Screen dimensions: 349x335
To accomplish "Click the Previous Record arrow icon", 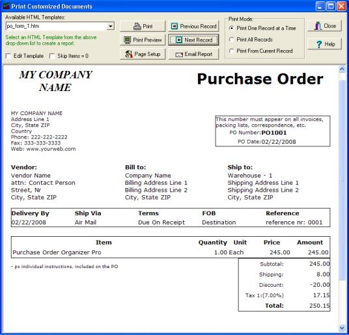I will [x=174, y=26].
